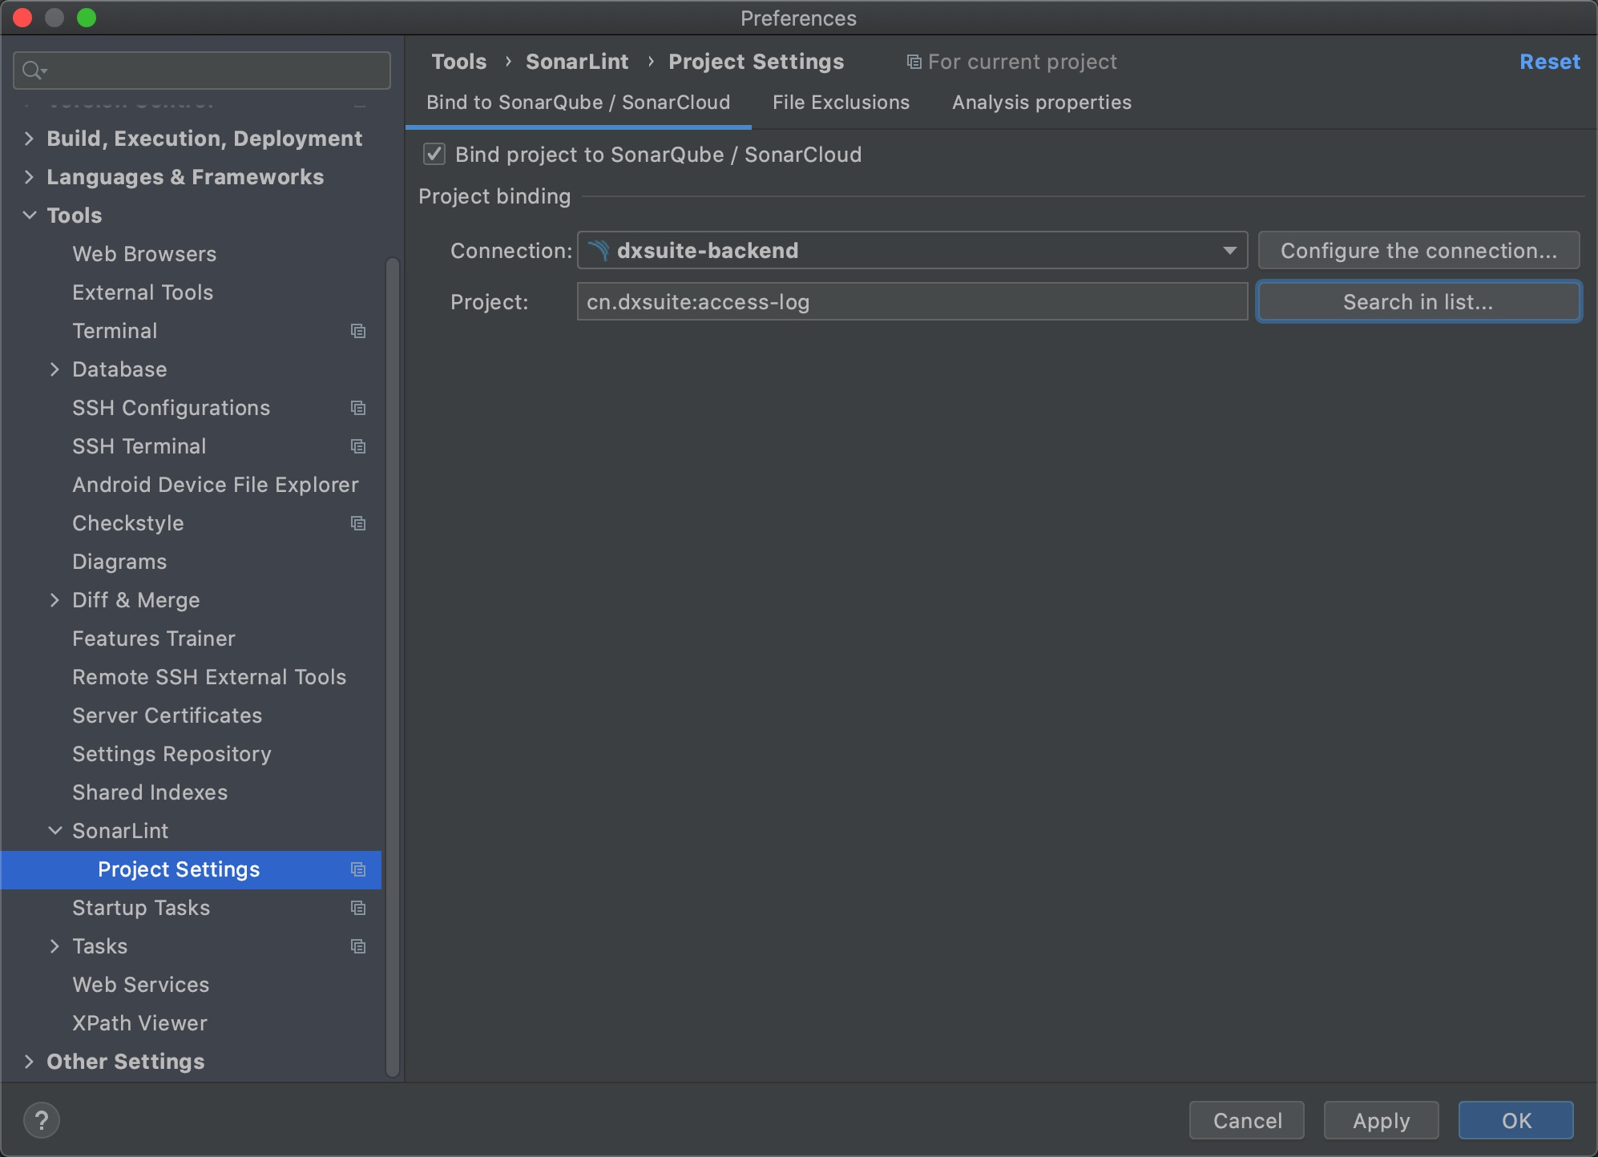Select External Tools in settings tree
Viewport: 1598px width, 1157px height.
point(143,292)
